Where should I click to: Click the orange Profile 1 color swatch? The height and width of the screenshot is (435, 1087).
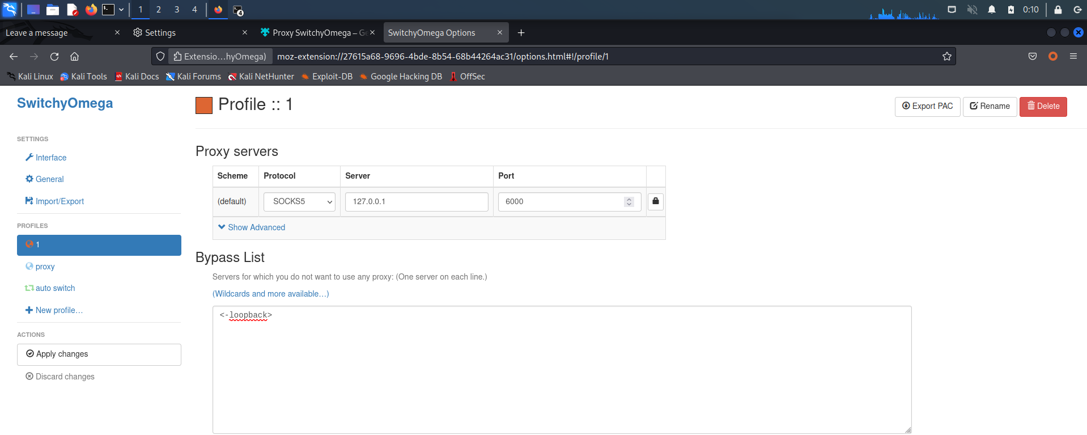[203, 105]
